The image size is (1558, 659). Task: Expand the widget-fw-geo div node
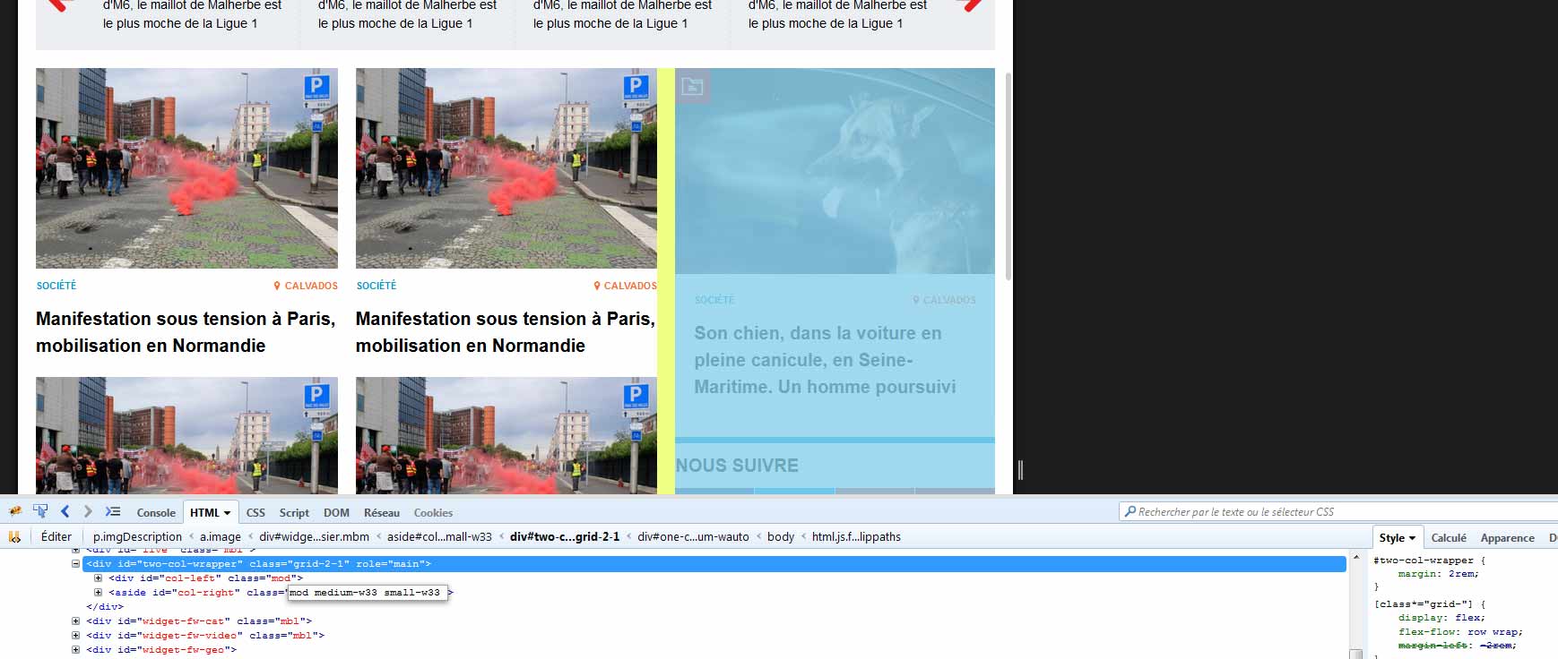pos(76,650)
